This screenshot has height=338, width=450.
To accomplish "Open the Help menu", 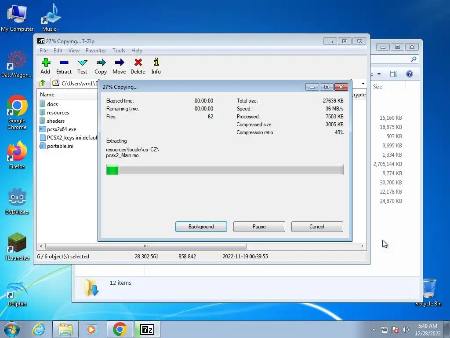I will (137, 51).
